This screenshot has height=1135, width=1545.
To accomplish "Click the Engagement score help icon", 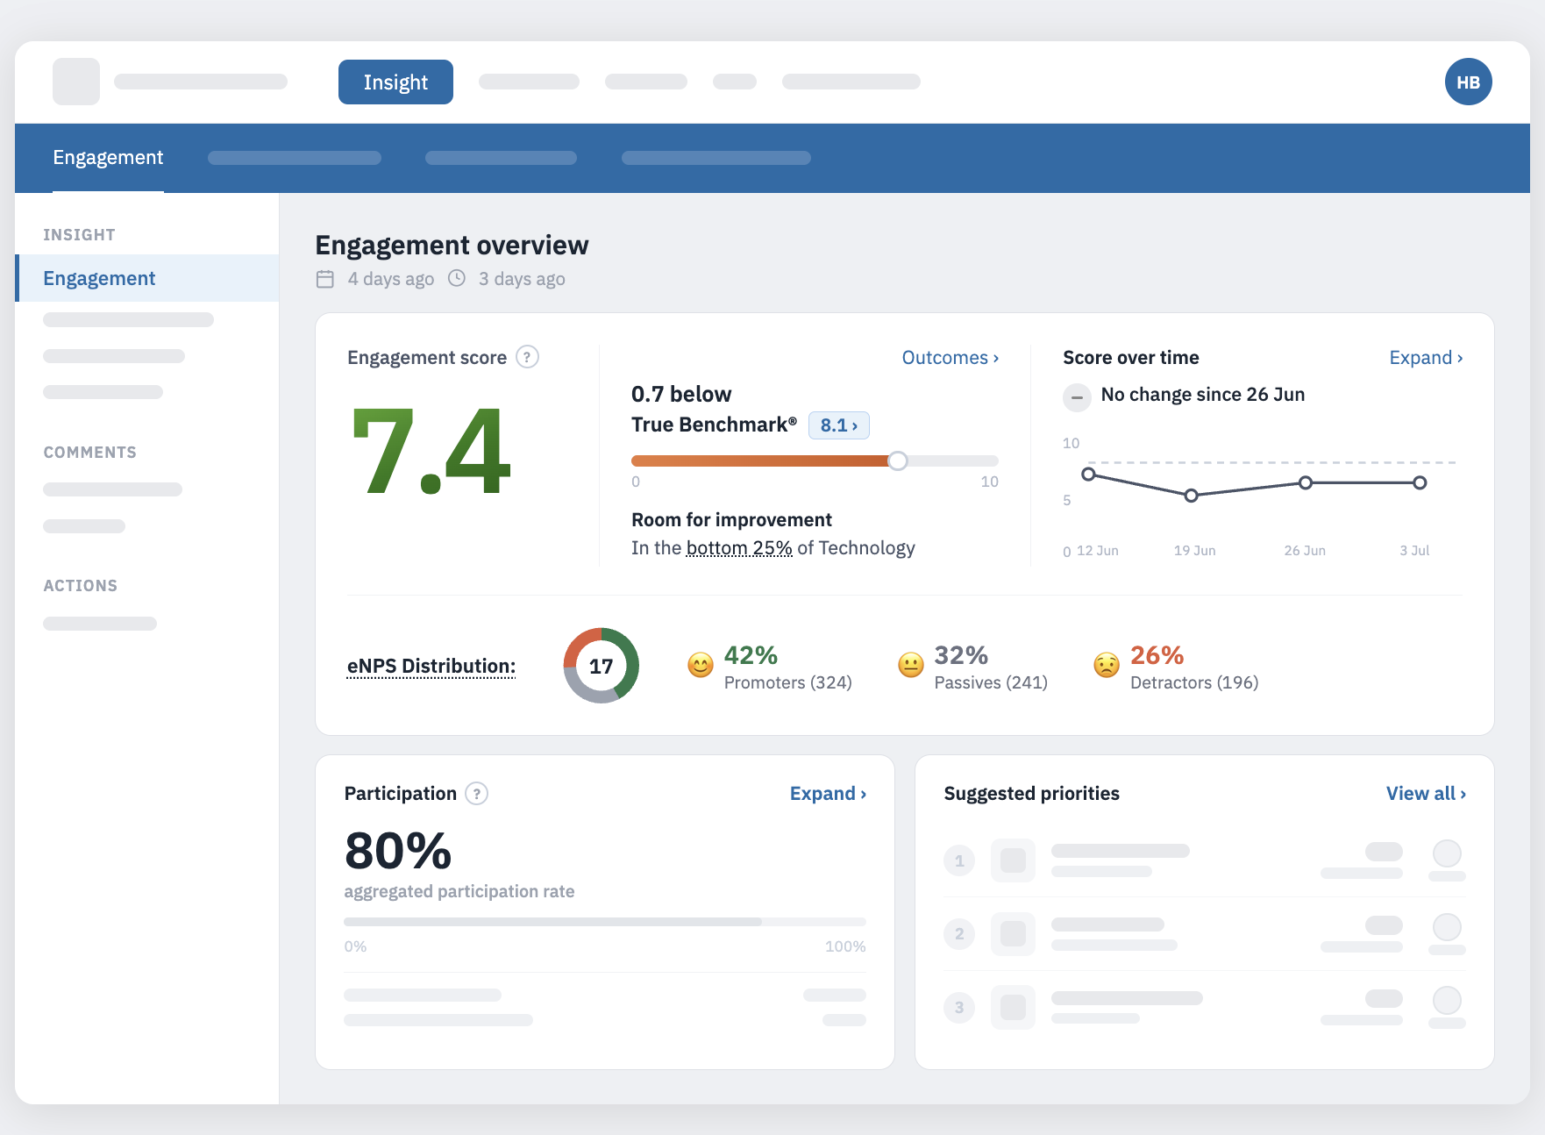I will coord(527,357).
